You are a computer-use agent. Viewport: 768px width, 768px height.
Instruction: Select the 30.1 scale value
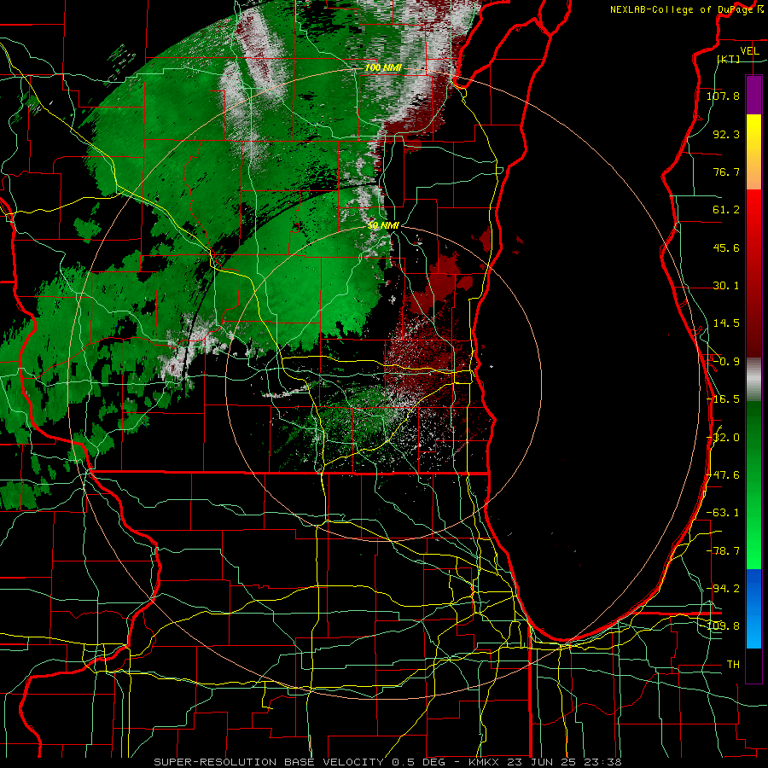coord(726,286)
